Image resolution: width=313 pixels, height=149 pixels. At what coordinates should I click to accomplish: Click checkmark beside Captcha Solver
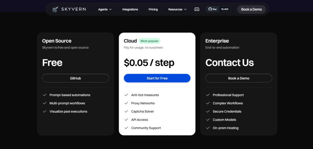pos(126,112)
